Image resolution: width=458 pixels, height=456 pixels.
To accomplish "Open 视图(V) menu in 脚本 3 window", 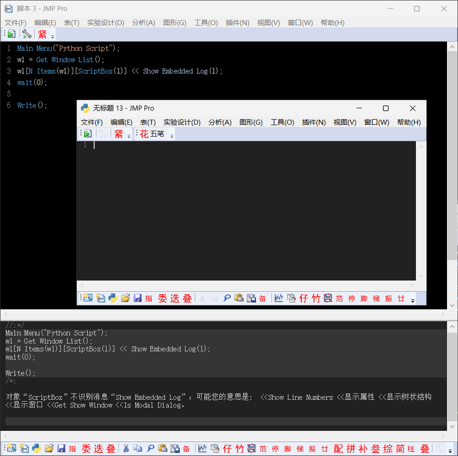I will (269, 23).
